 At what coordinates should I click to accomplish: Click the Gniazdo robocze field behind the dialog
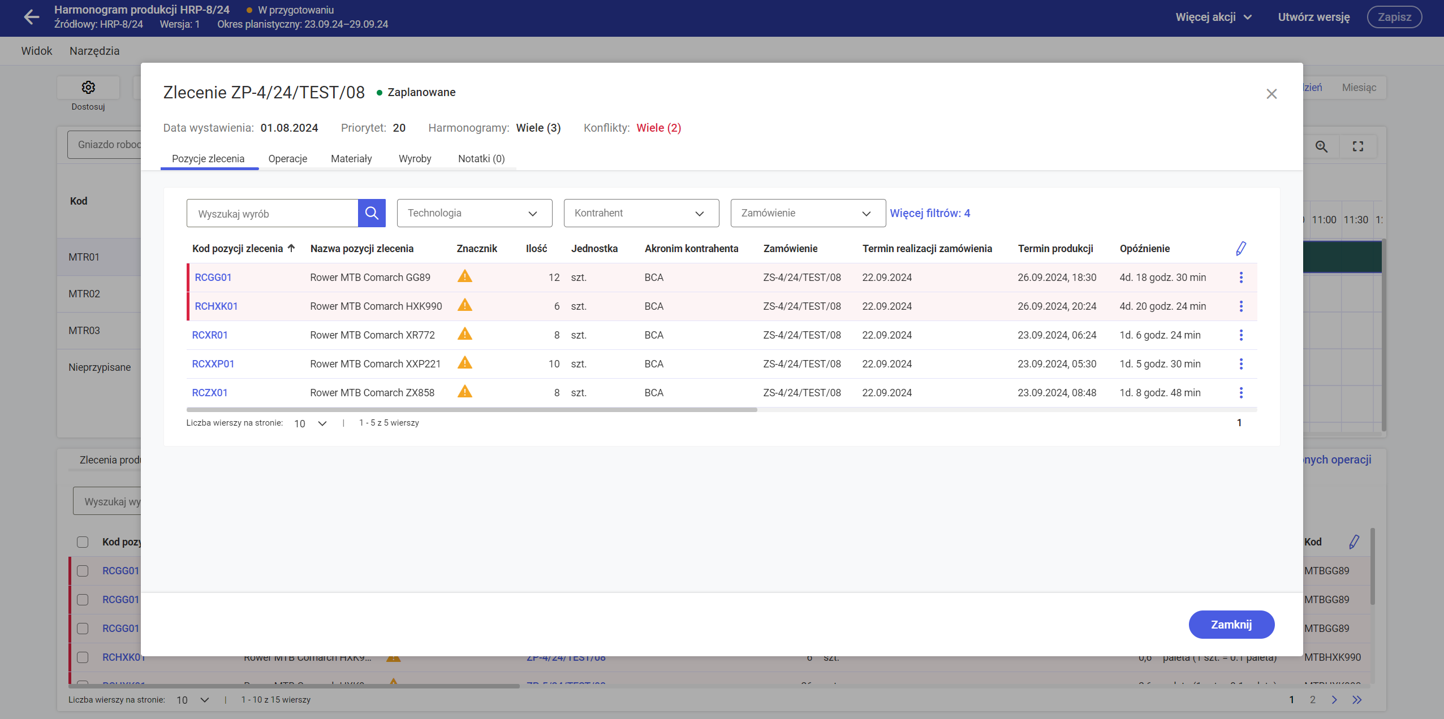[x=105, y=145]
